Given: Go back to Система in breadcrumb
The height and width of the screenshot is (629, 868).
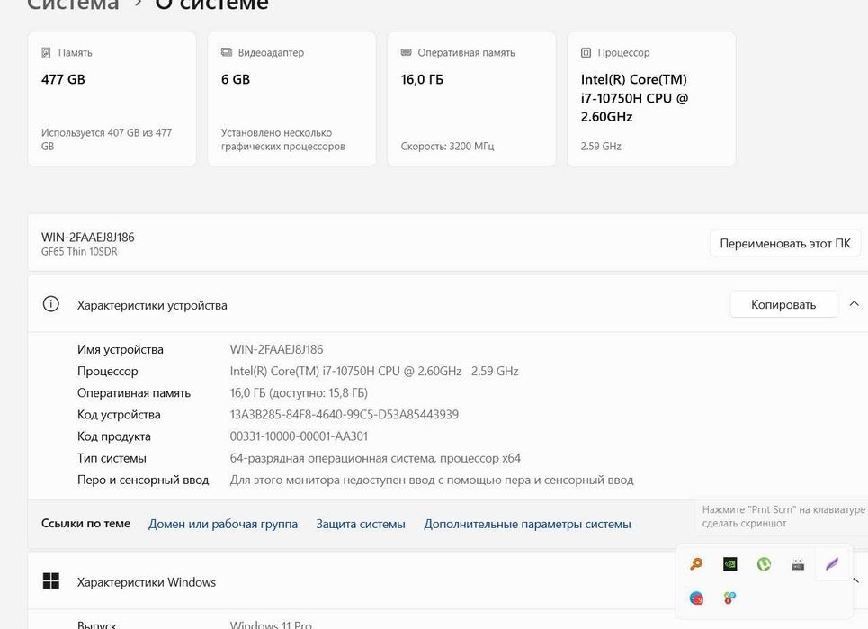Looking at the screenshot, I should (73, 4).
